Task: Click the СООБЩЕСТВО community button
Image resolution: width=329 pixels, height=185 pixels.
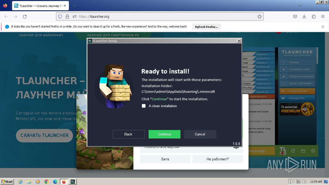Action: click(x=297, y=98)
